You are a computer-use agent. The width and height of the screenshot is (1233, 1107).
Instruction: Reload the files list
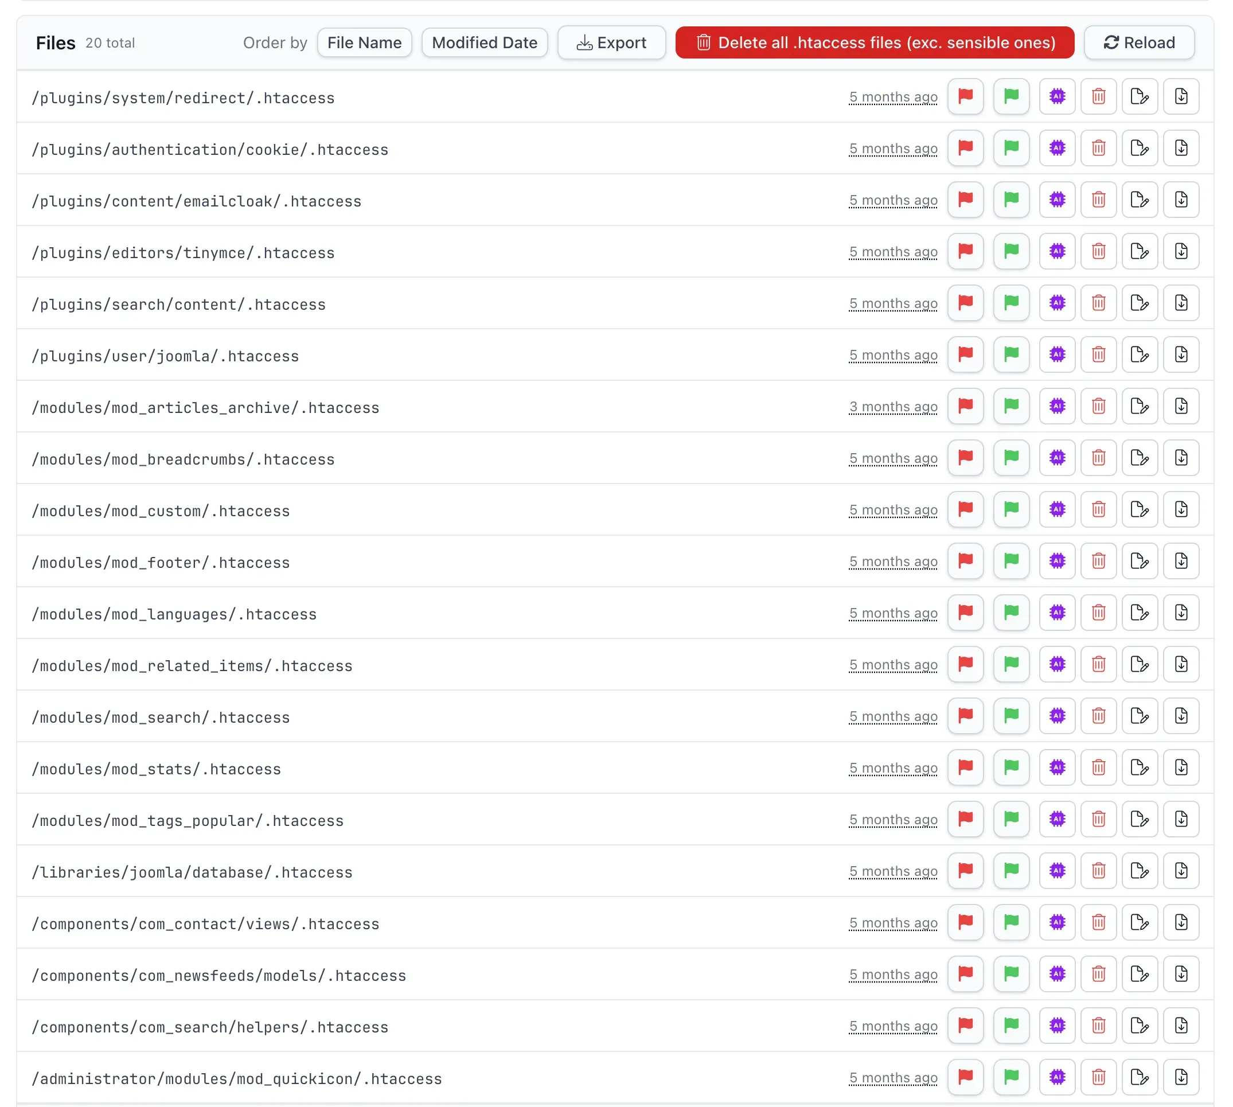pyautogui.click(x=1139, y=42)
